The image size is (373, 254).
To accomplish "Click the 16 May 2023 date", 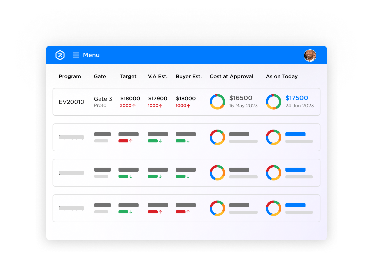I will tap(243, 106).
